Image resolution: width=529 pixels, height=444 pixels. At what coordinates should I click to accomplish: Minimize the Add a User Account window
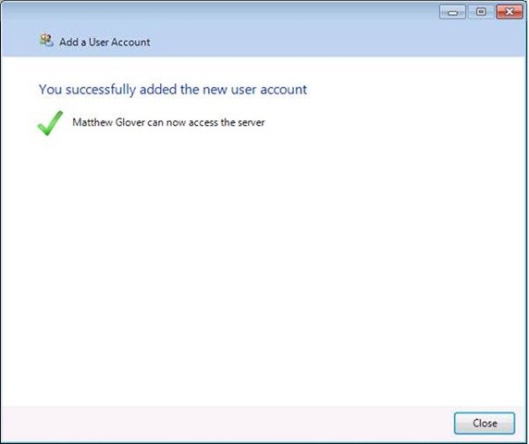tap(452, 12)
